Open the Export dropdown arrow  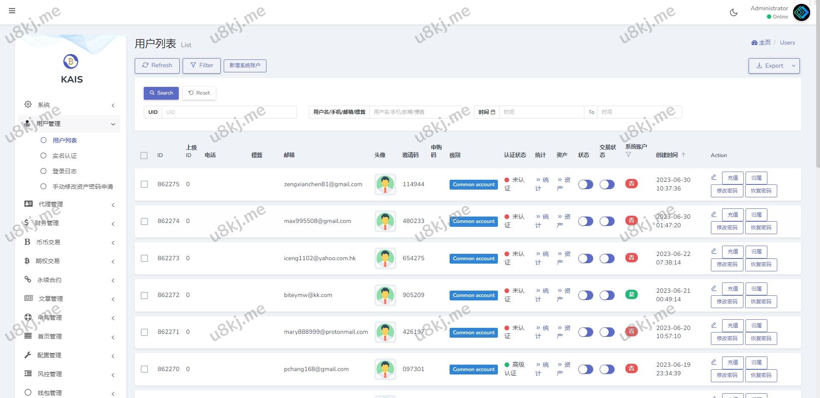coord(794,66)
